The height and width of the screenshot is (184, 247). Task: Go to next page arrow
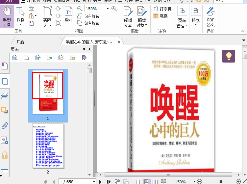[x=100, y=182]
